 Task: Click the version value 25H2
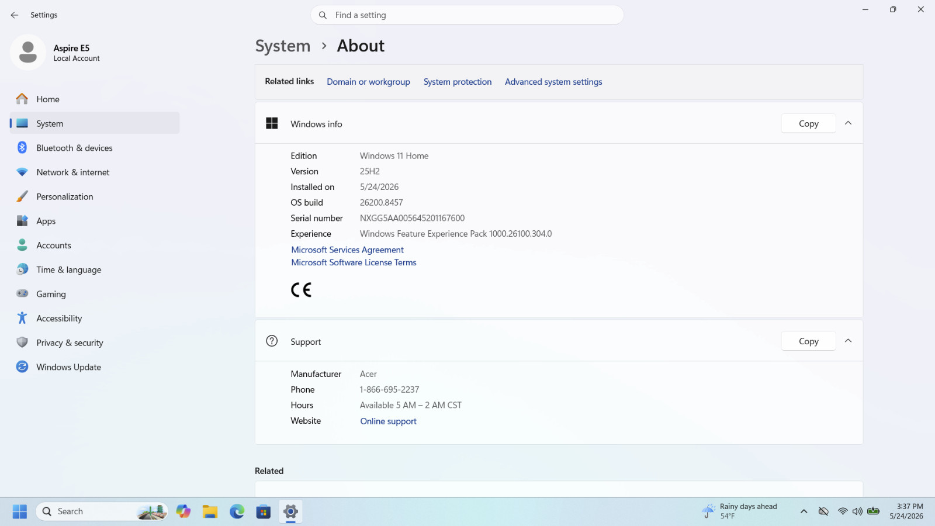pos(370,171)
